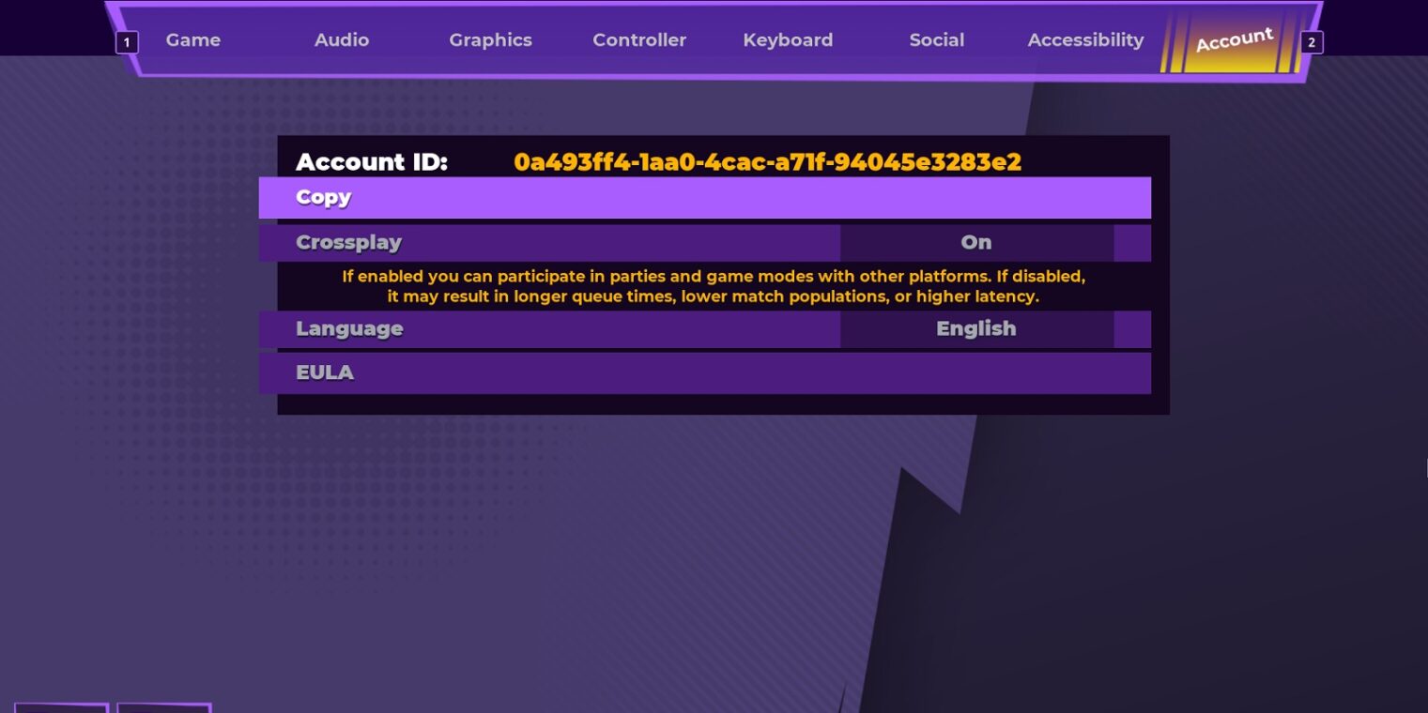Click the "2" next-tab key icon

pos(1312,42)
